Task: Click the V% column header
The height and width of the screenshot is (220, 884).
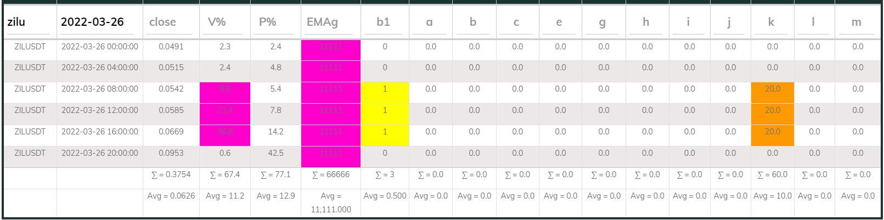Action: pos(217,22)
